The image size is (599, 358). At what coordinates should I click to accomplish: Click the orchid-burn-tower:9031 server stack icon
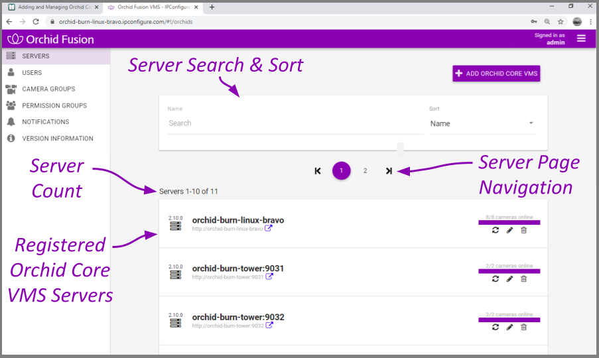(x=176, y=274)
